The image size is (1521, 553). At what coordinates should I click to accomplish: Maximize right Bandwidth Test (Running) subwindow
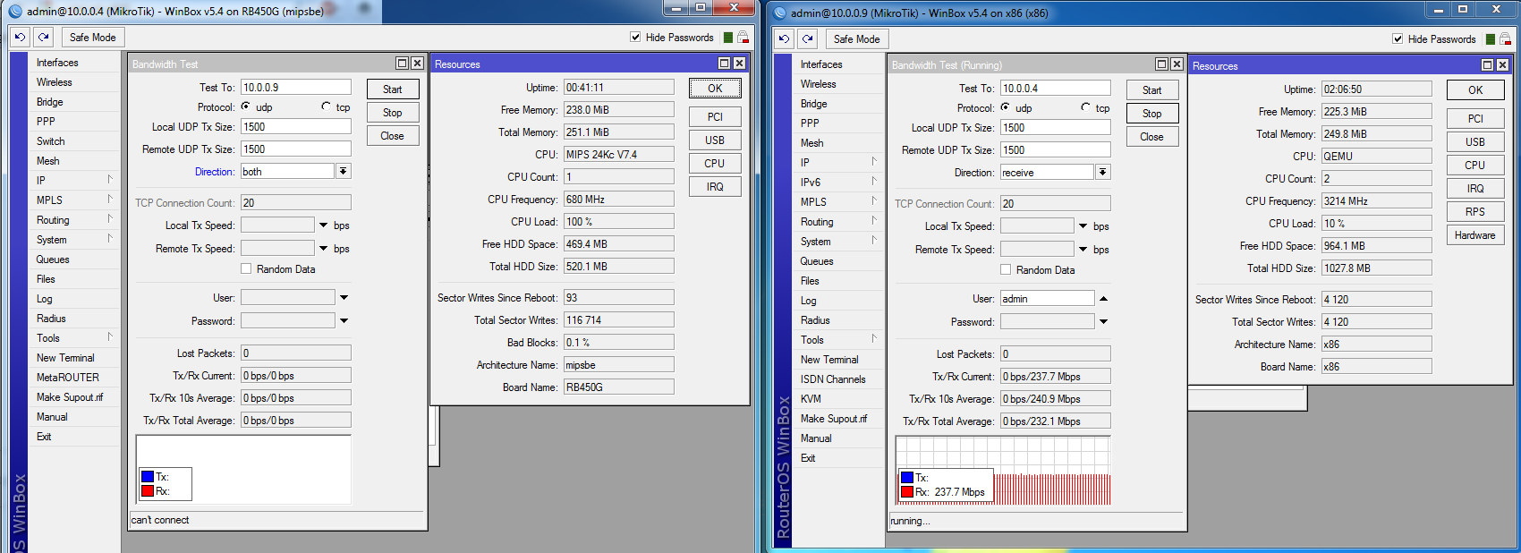pyautogui.click(x=1162, y=64)
